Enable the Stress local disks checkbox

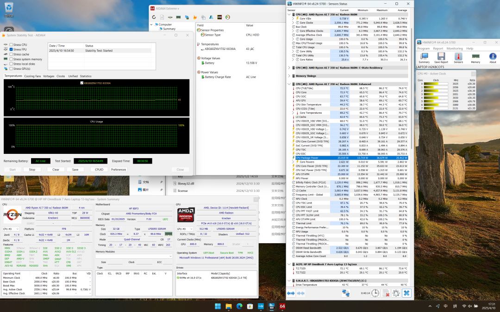tap(11, 64)
